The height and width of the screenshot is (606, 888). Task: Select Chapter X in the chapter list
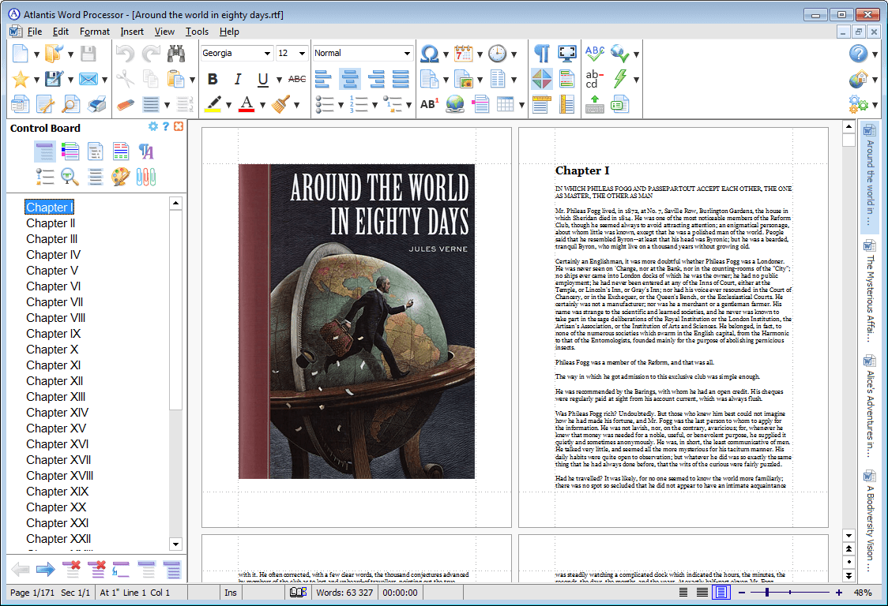click(53, 350)
